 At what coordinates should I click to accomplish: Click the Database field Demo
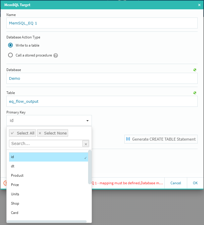click(x=102, y=78)
